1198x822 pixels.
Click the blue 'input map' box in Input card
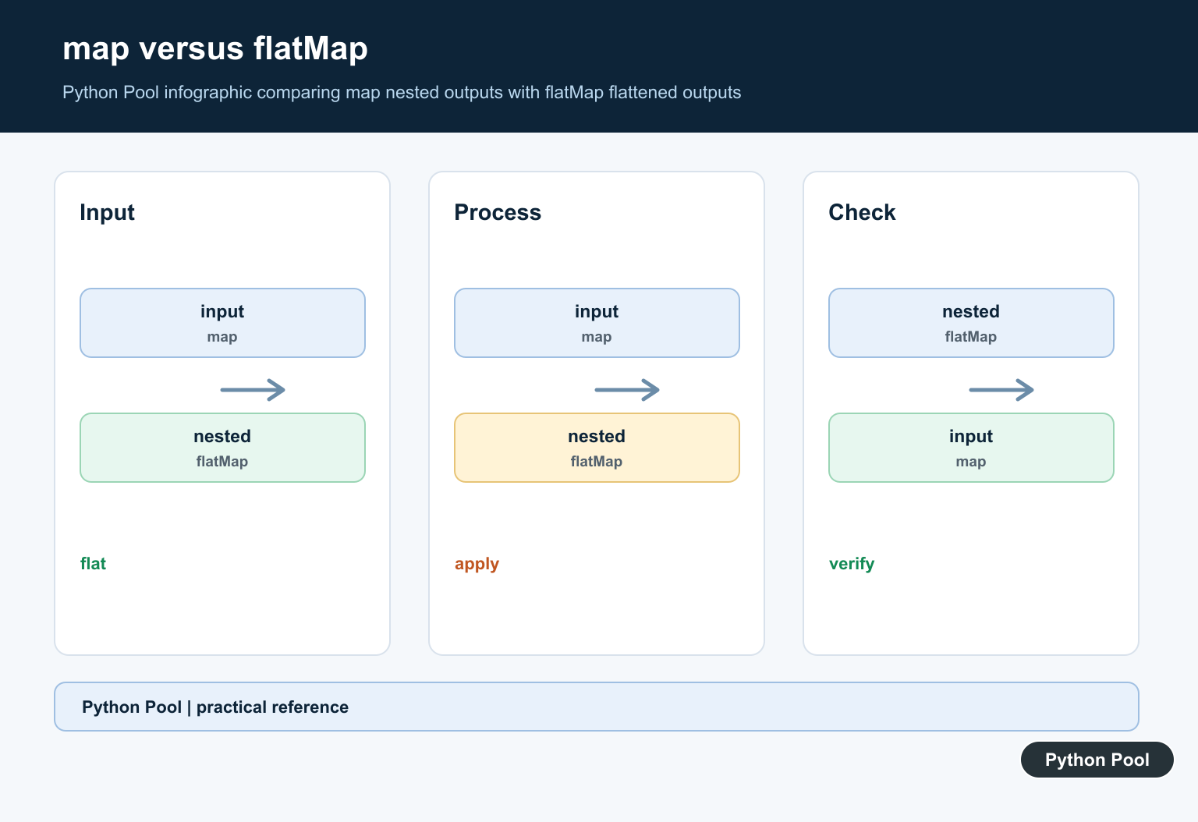(x=222, y=323)
